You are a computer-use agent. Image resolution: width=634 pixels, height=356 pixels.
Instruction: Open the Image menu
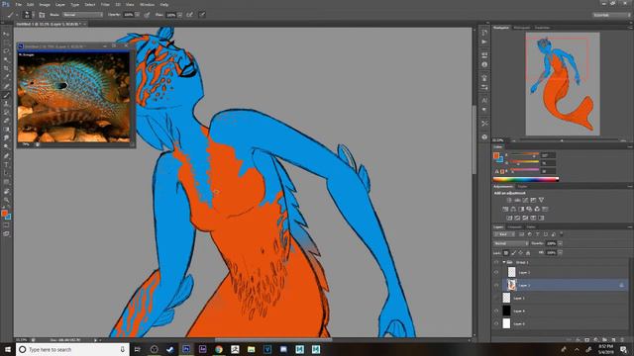(x=45, y=4)
